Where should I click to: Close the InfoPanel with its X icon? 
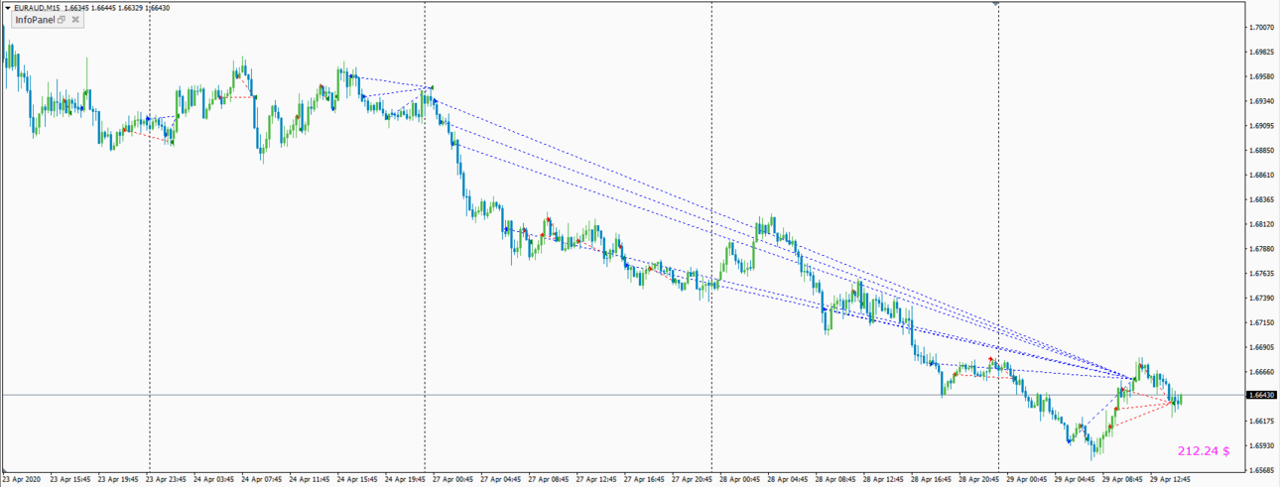point(75,20)
